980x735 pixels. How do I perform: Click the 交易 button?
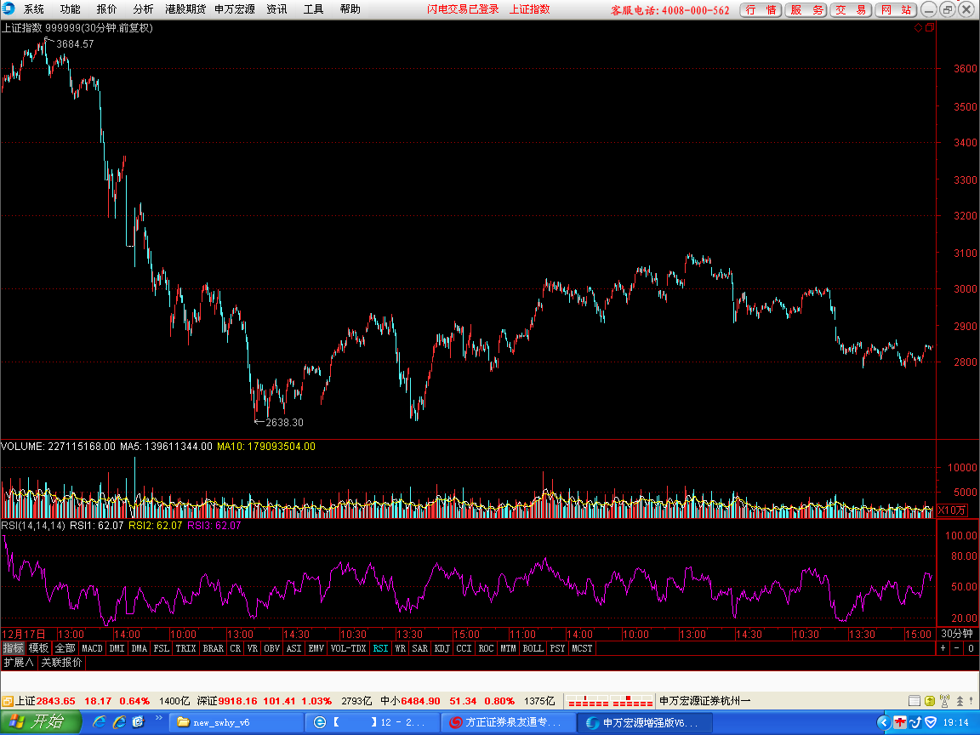pyautogui.click(x=851, y=10)
